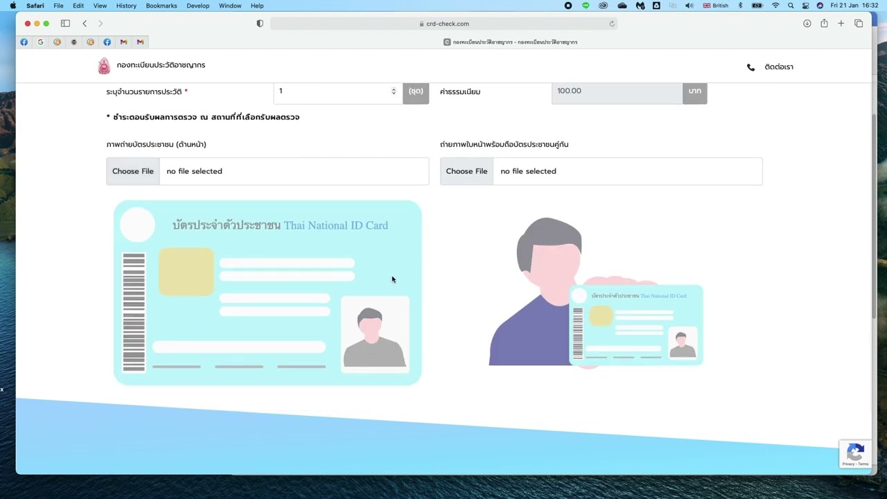Open the View menu
887x499 pixels.
(100, 6)
